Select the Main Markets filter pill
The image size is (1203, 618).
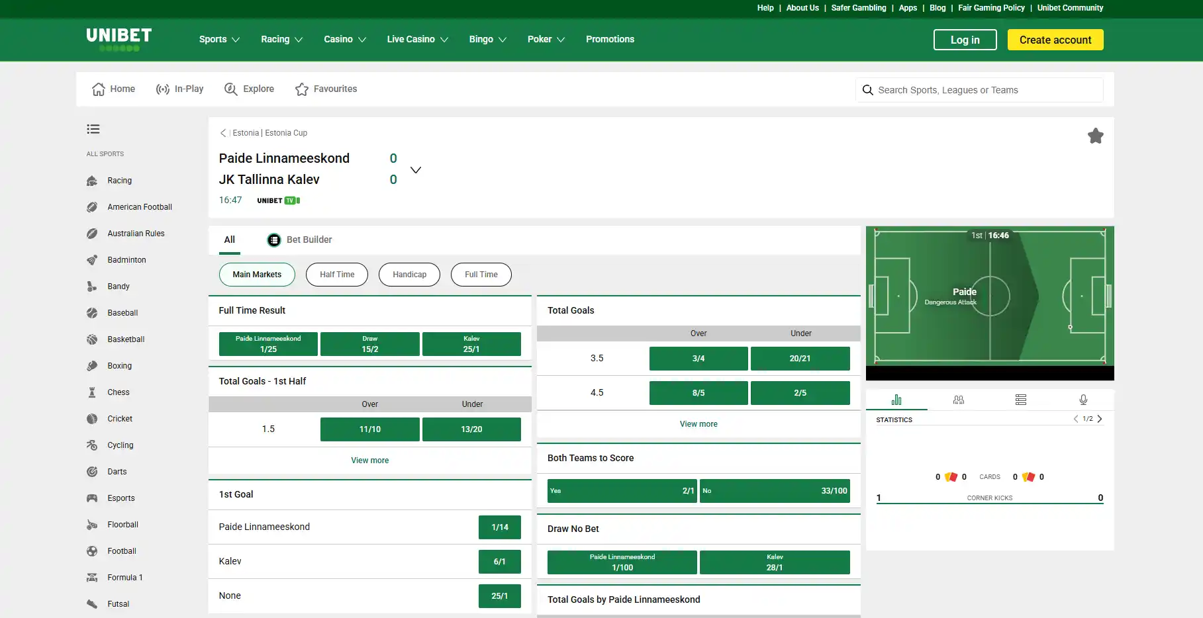tap(257, 275)
